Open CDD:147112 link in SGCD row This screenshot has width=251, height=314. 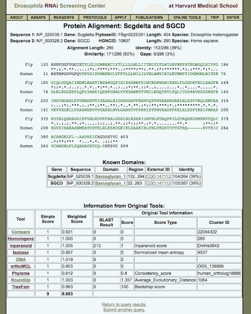coord(158,183)
